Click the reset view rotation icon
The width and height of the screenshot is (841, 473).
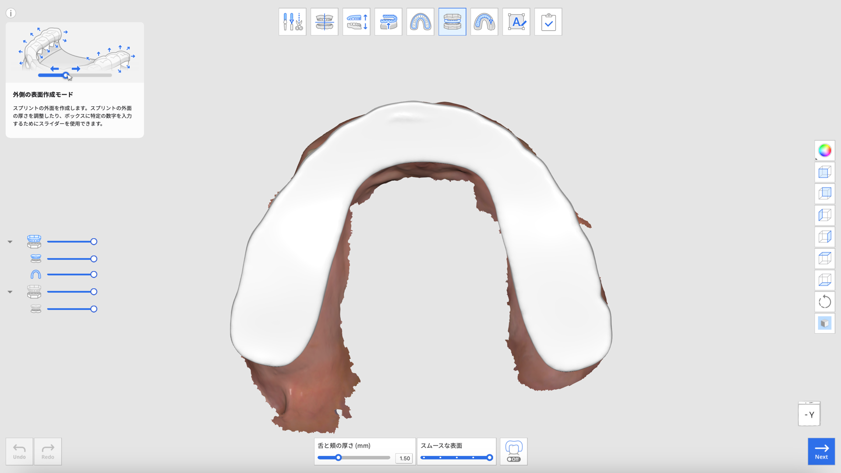pyautogui.click(x=825, y=302)
